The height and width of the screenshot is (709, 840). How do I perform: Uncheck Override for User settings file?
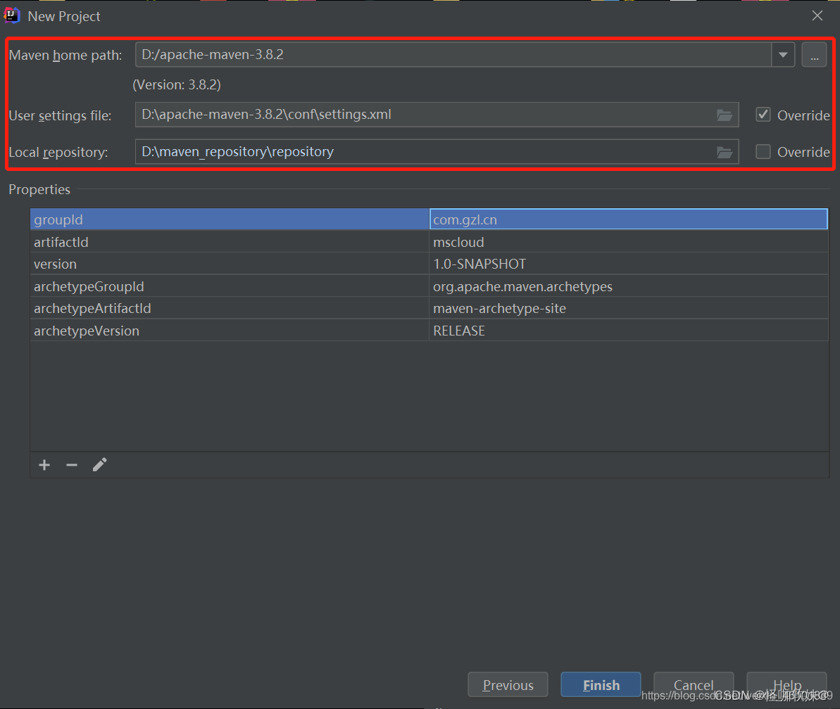point(763,115)
